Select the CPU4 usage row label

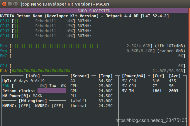[5, 36]
